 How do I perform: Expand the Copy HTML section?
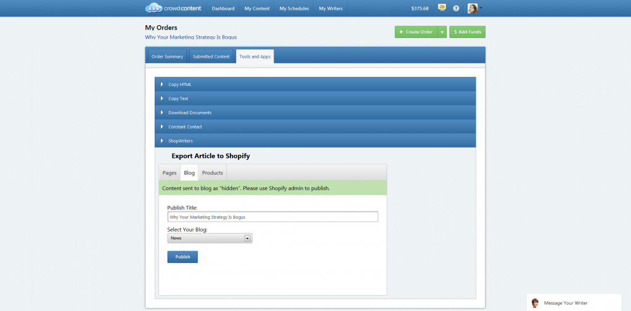(315, 84)
